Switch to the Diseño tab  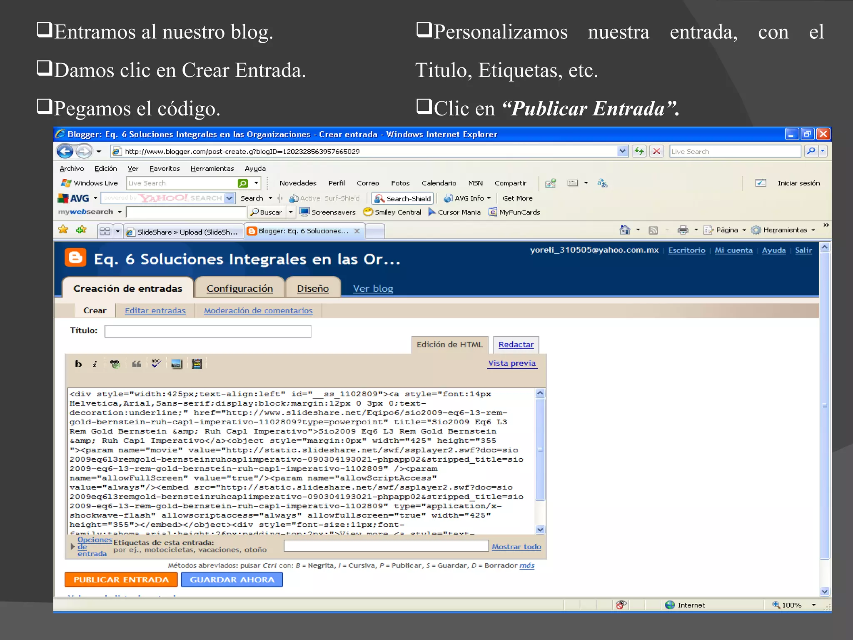tap(313, 288)
